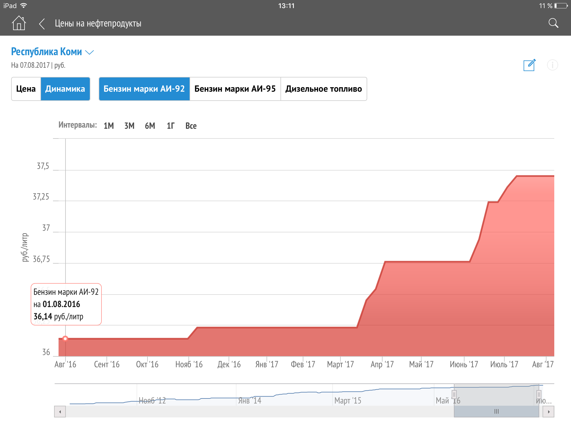Viewport: 571px width, 428px height.
Task: Open search with magnifier icon
Action: (553, 23)
